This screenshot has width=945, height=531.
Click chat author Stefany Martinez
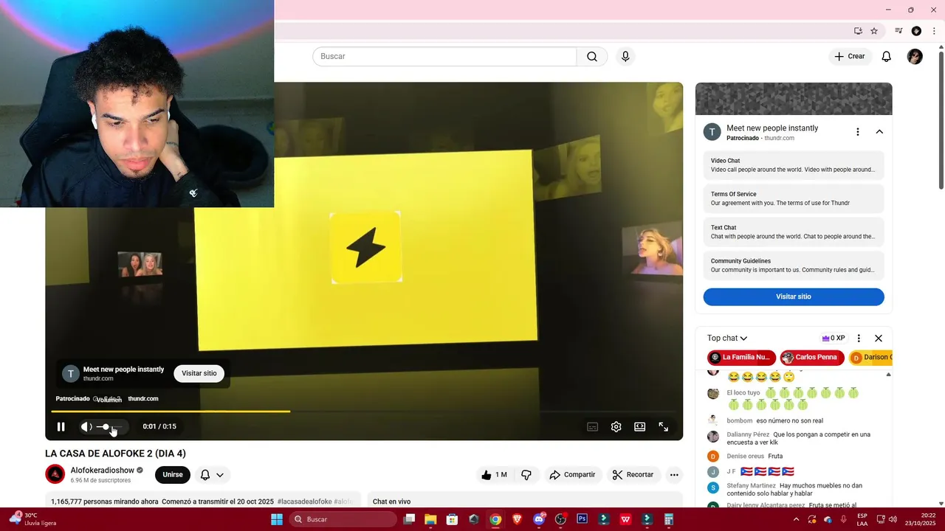click(751, 486)
